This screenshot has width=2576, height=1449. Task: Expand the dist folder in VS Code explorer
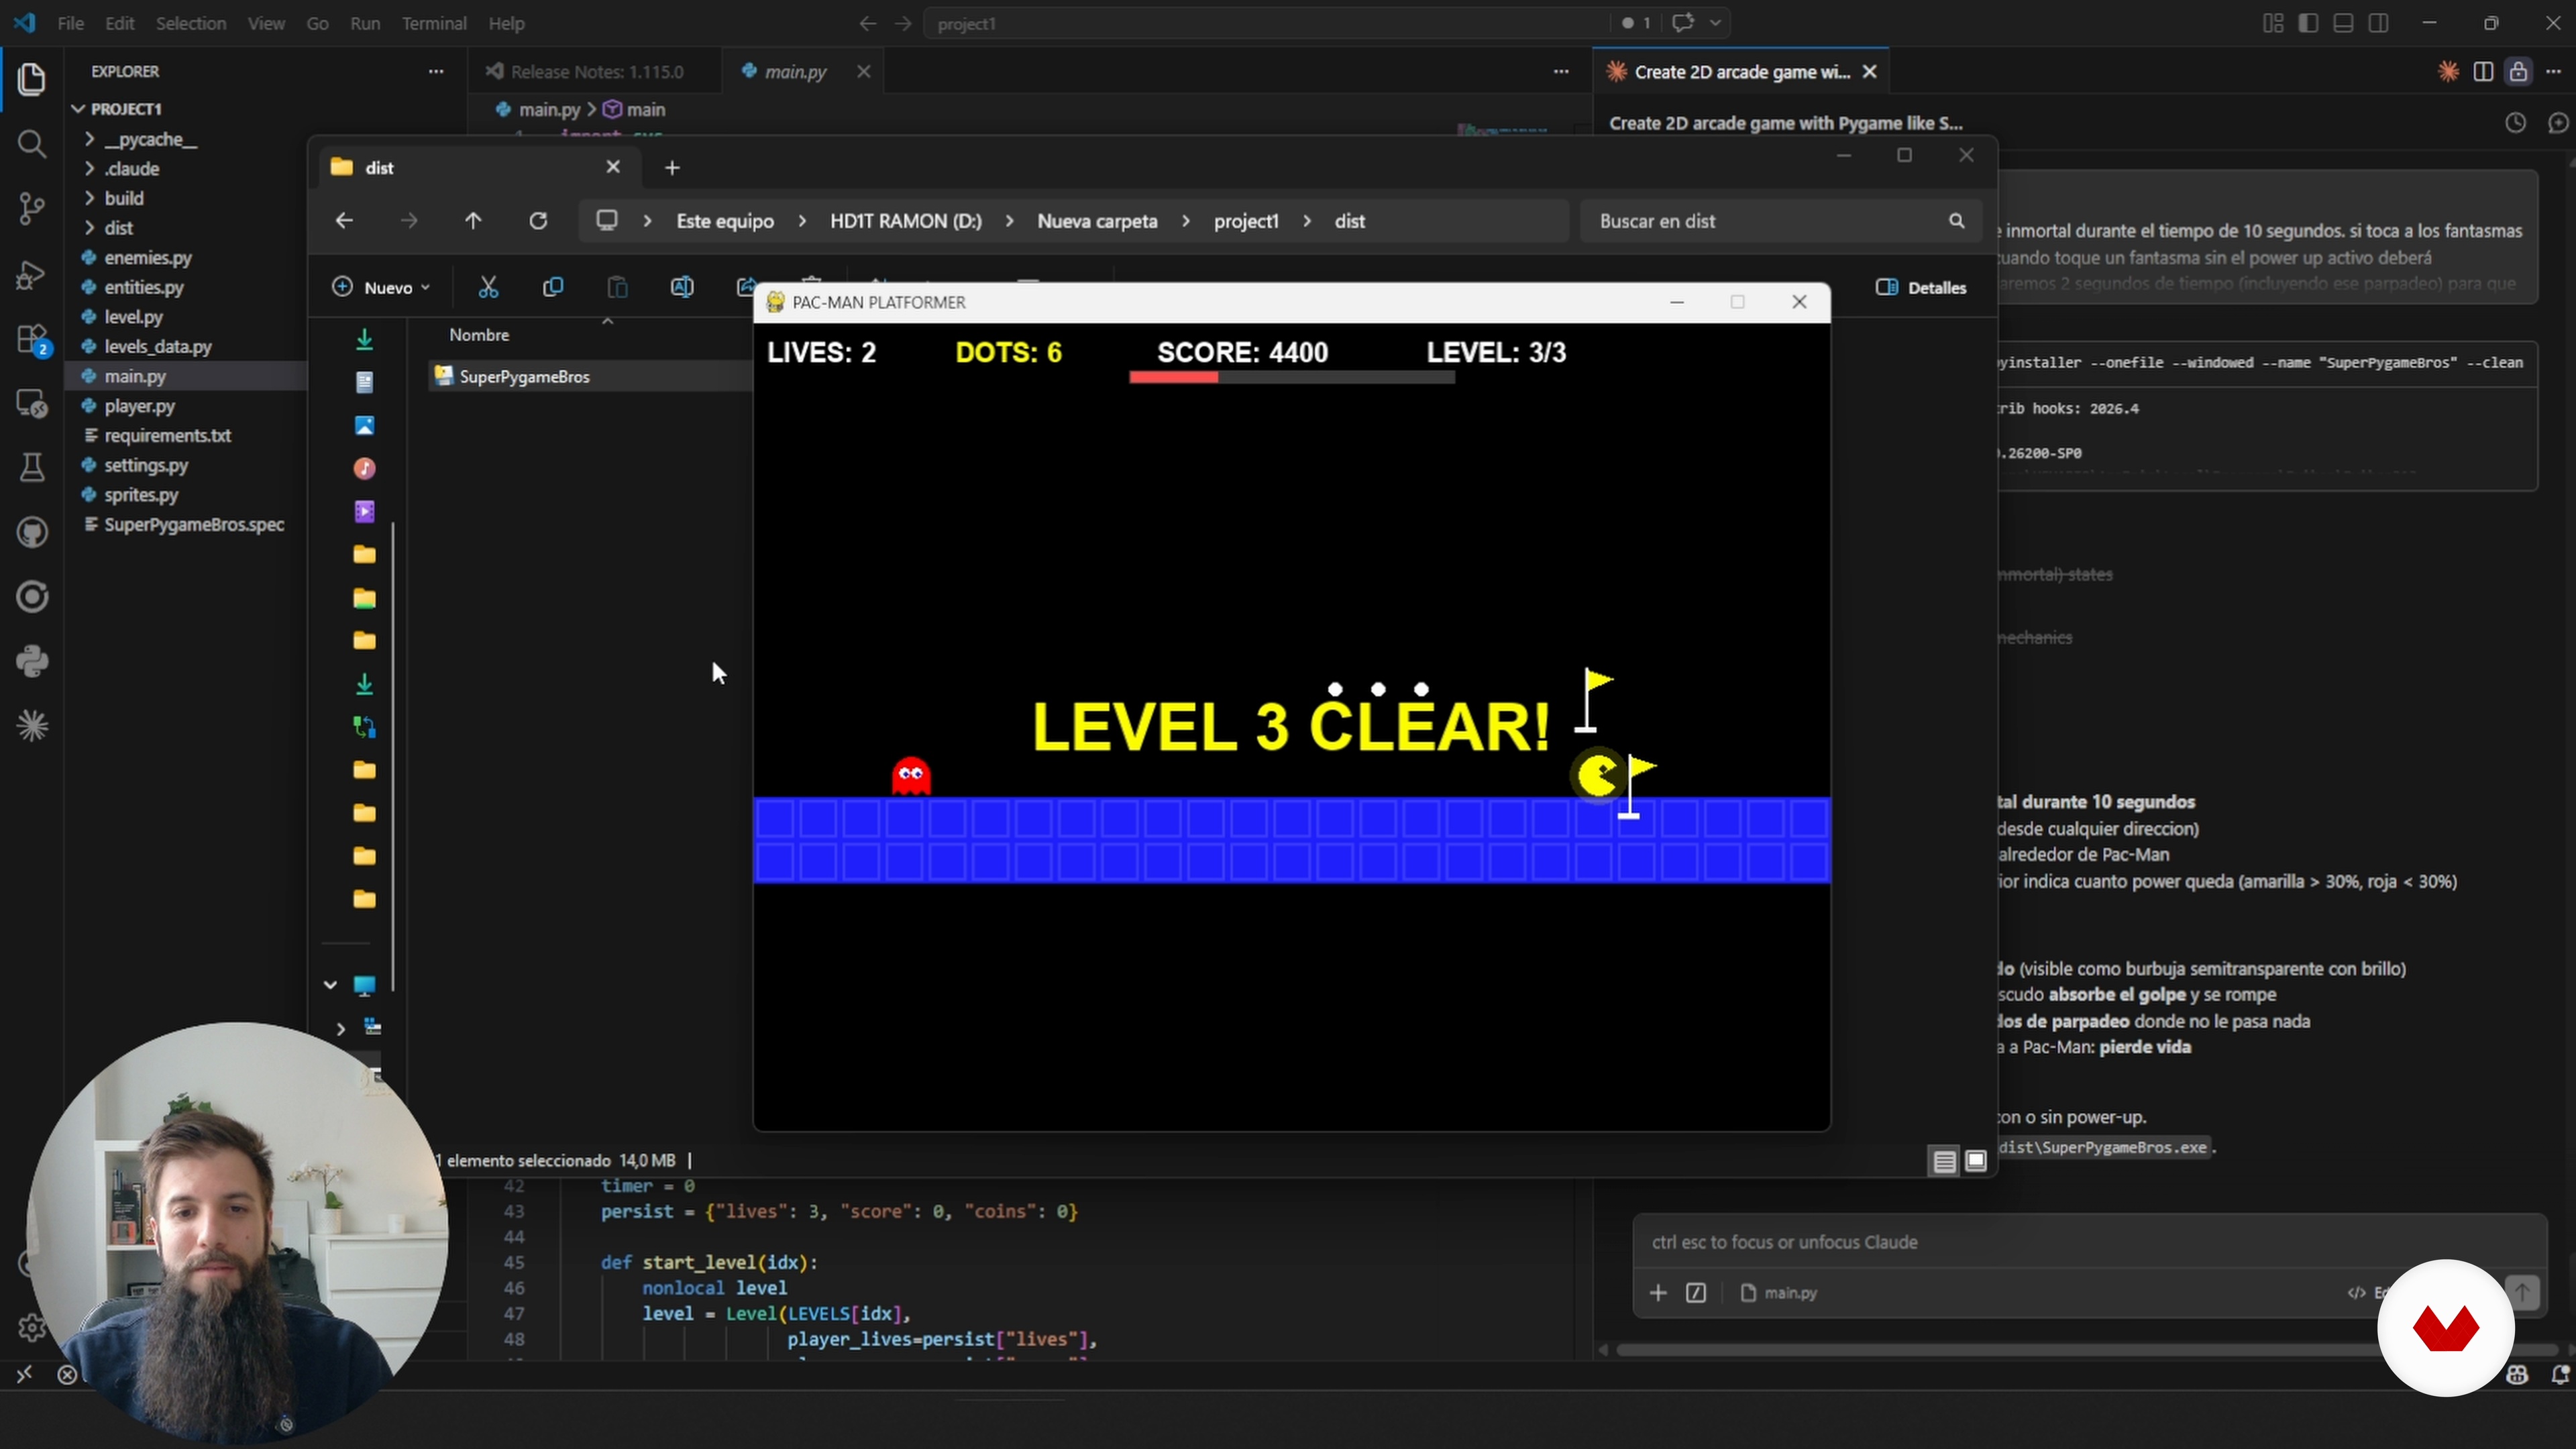[x=89, y=228]
